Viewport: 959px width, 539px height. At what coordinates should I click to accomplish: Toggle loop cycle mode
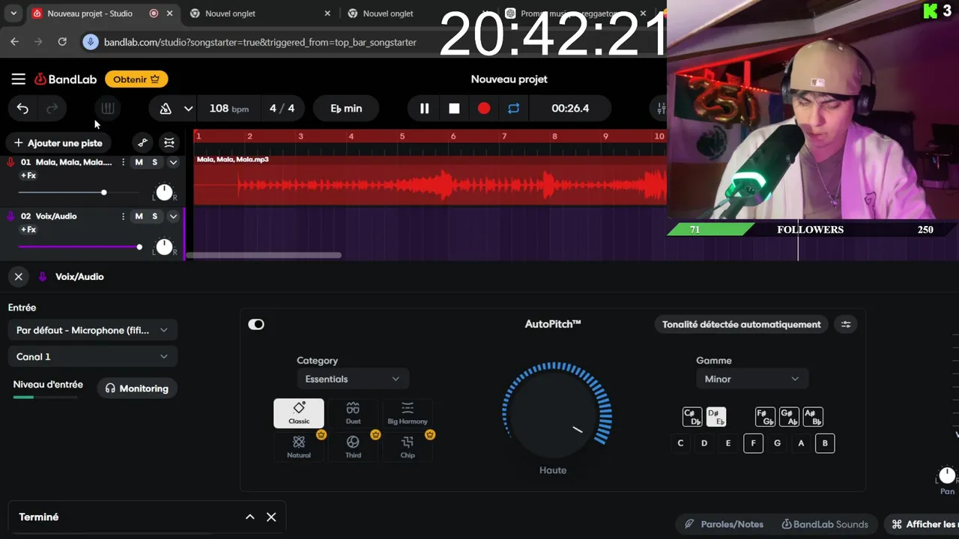(513, 109)
